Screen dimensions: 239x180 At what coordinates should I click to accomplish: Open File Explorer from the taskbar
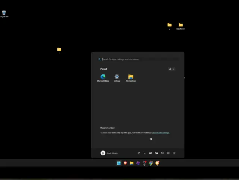pyautogui.click(x=131, y=163)
